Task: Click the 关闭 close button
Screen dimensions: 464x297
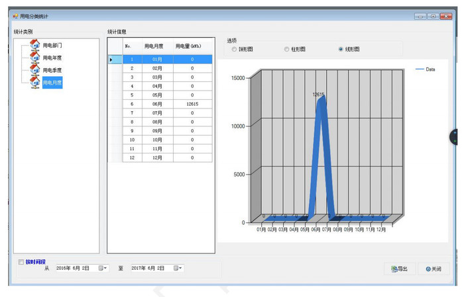Action: [434, 269]
